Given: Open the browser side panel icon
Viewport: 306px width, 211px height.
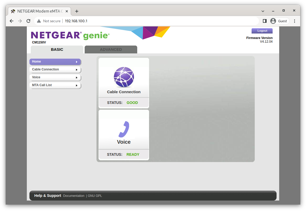Looking at the screenshot, I should pos(265,21).
